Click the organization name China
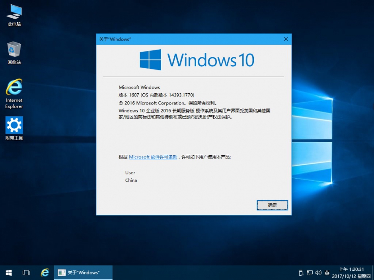The height and width of the screenshot is (280, 374). [x=131, y=180]
